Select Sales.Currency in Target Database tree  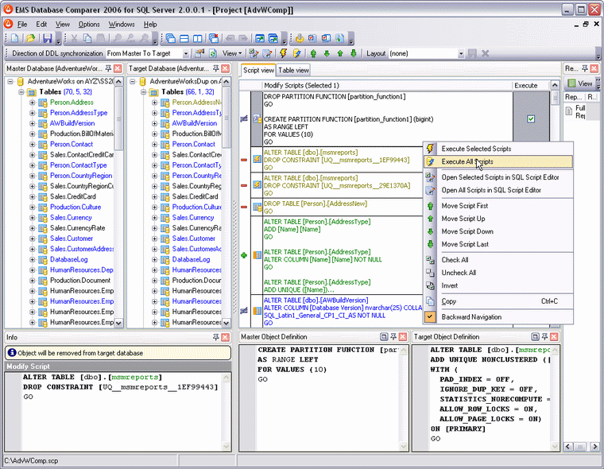tap(192, 217)
